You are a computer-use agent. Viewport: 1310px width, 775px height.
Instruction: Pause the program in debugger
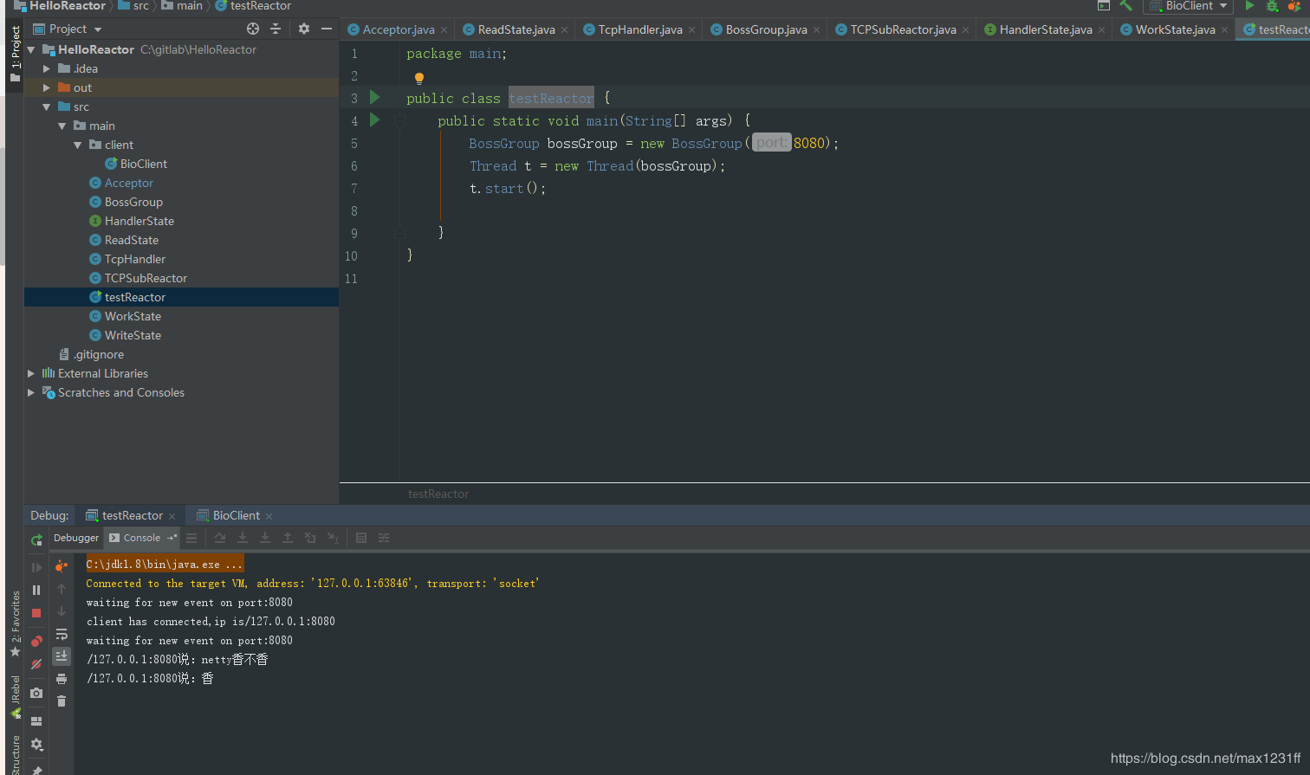(x=36, y=590)
